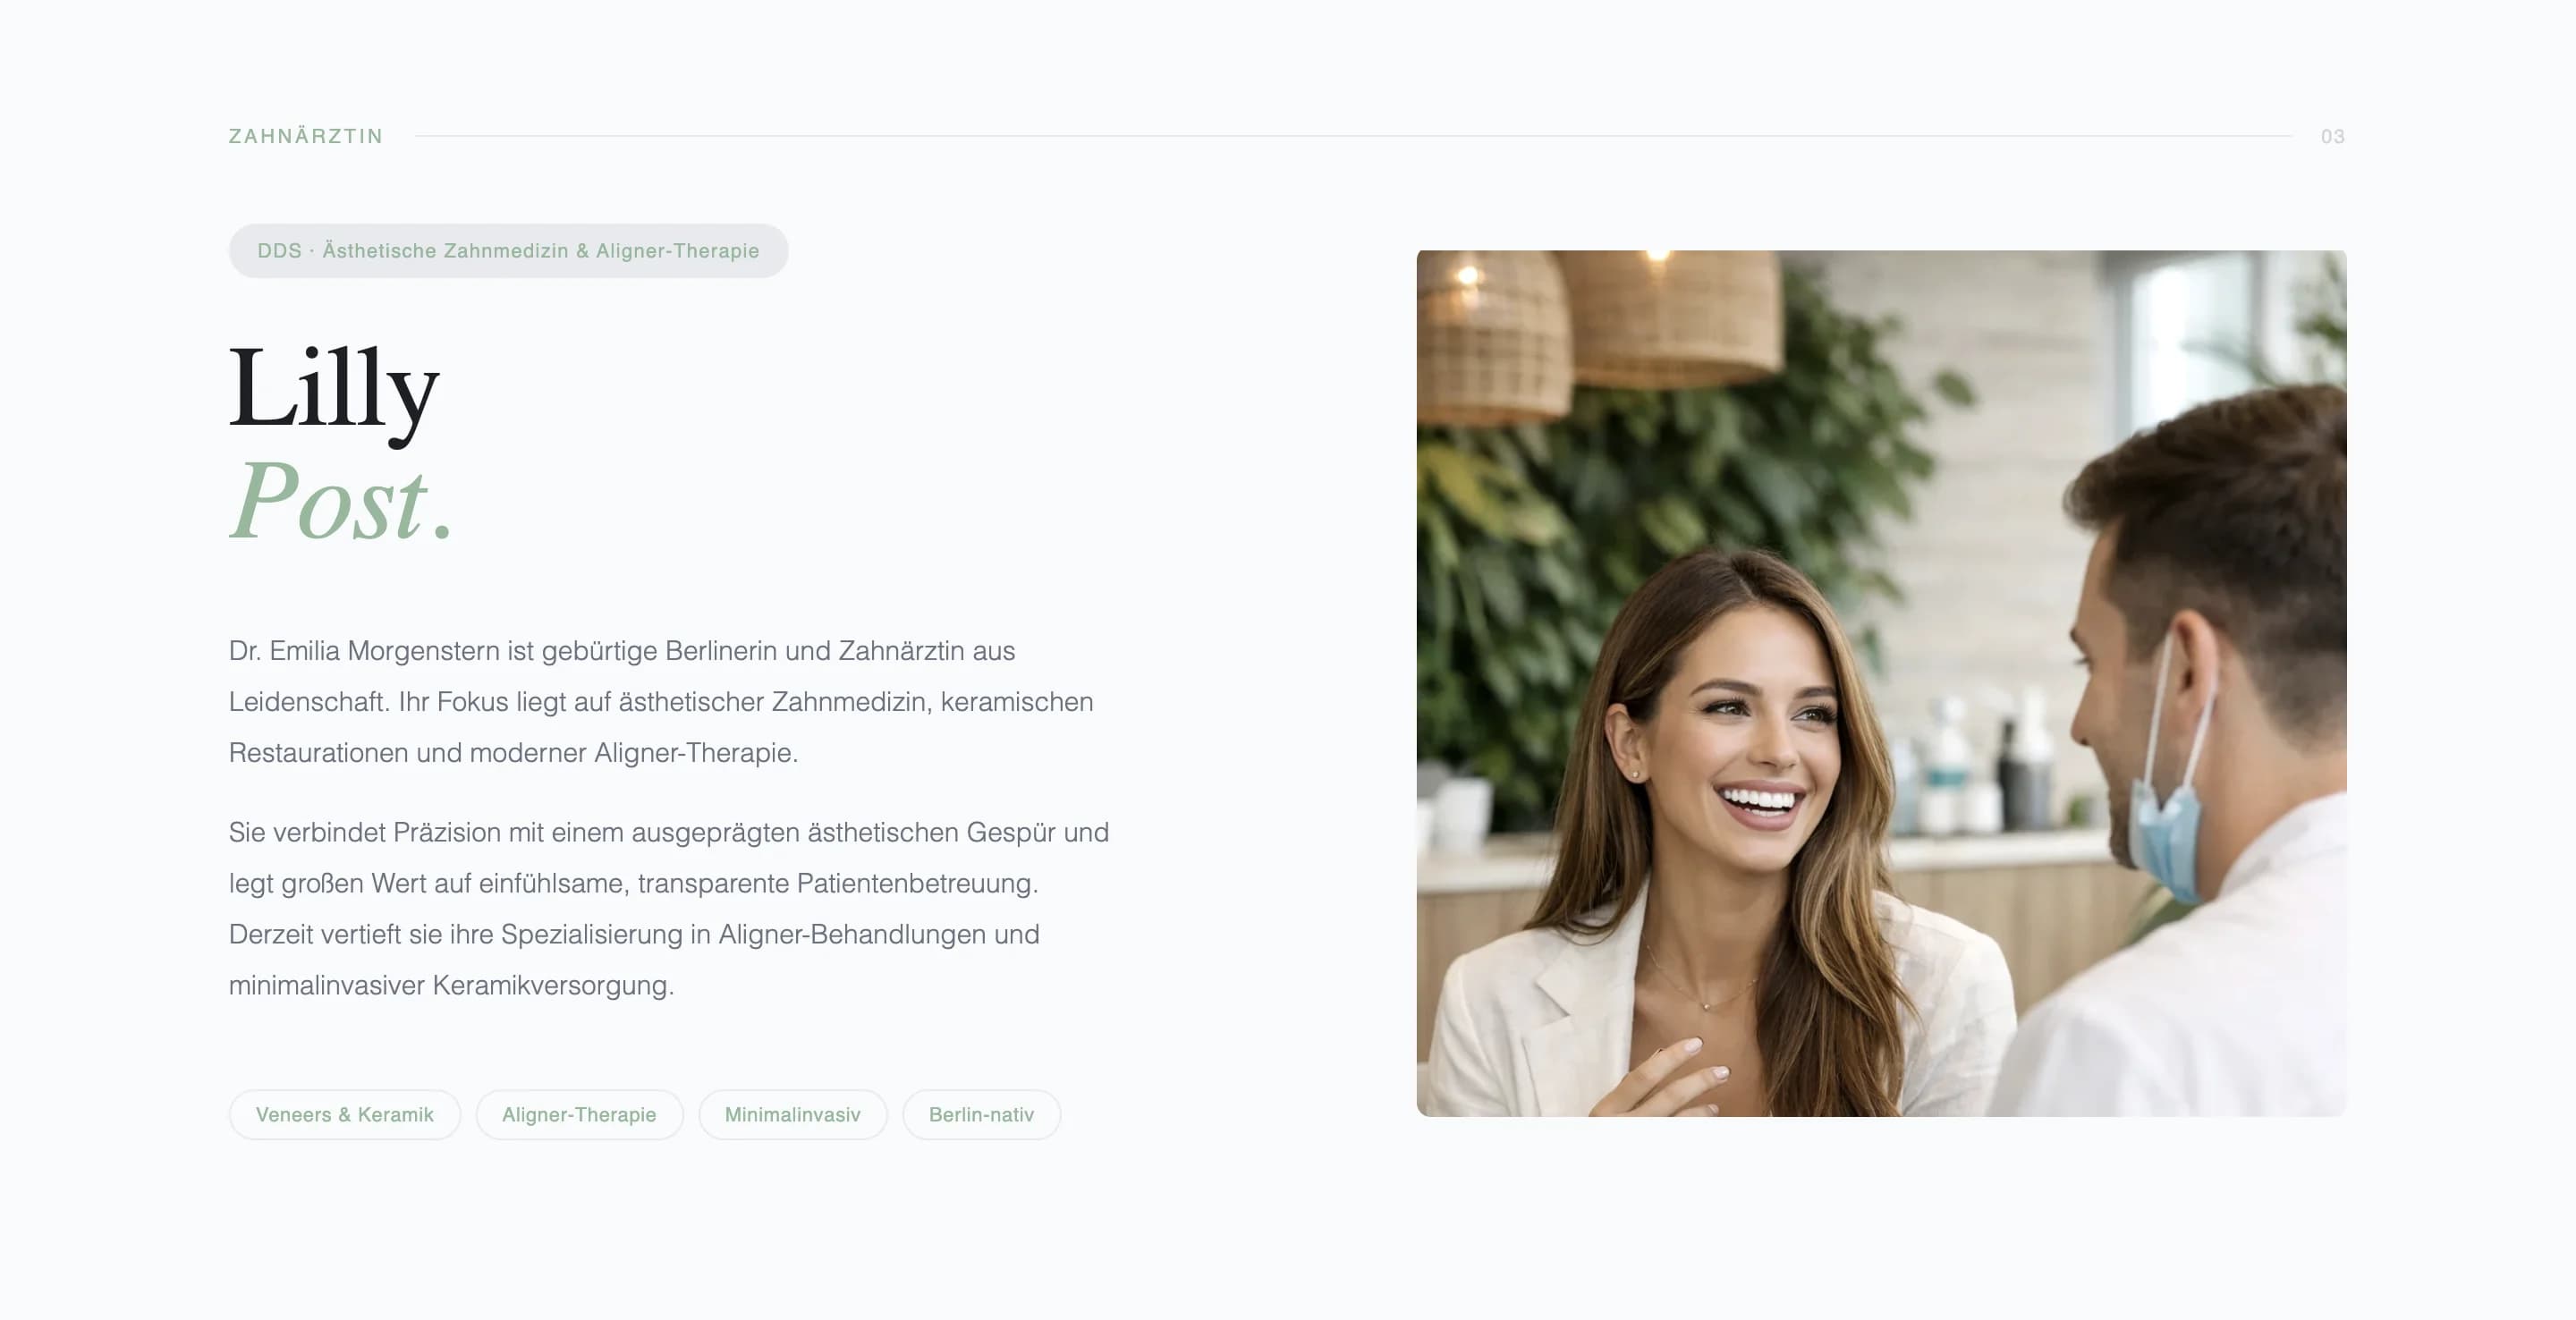This screenshot has height=1320, width=2576.
Task: Click the heading name Lilly
Action: pyautogui.click(x=334, y=390)
